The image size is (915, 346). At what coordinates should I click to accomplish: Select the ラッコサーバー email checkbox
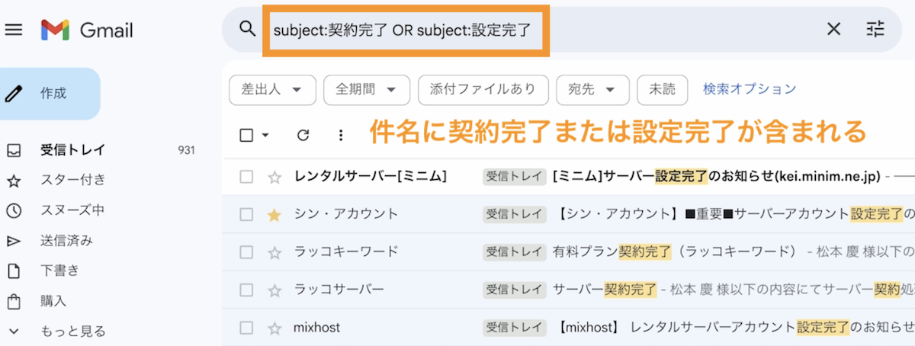point(246,290)
